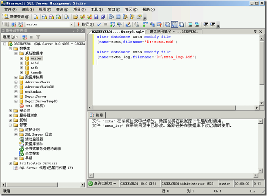This screenshot has width=267, height=196.
Task: Click the Properties Window icon
Action: pos(139,17)
